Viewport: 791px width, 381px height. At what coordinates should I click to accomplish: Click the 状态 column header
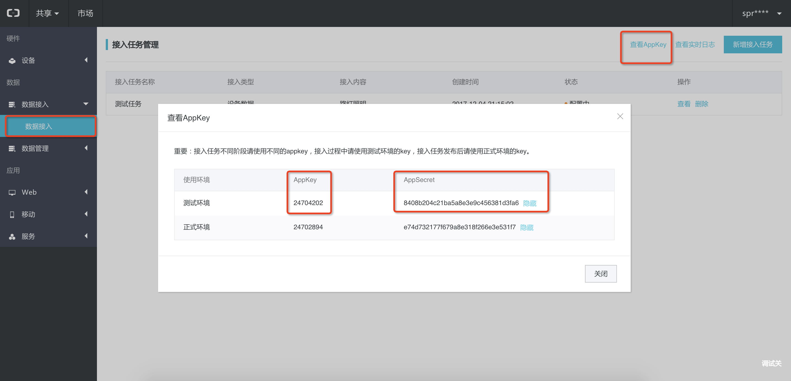[571, 82]
